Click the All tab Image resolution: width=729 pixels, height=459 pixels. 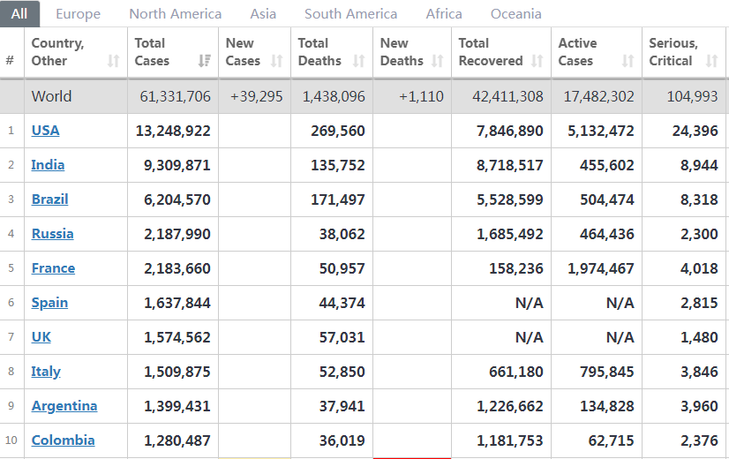click(x=19, y=14)
